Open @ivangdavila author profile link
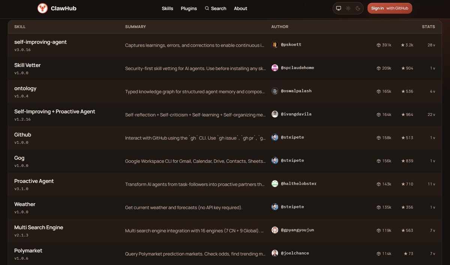The width and height of the screenshot is (450, 265). click(296, 114)
